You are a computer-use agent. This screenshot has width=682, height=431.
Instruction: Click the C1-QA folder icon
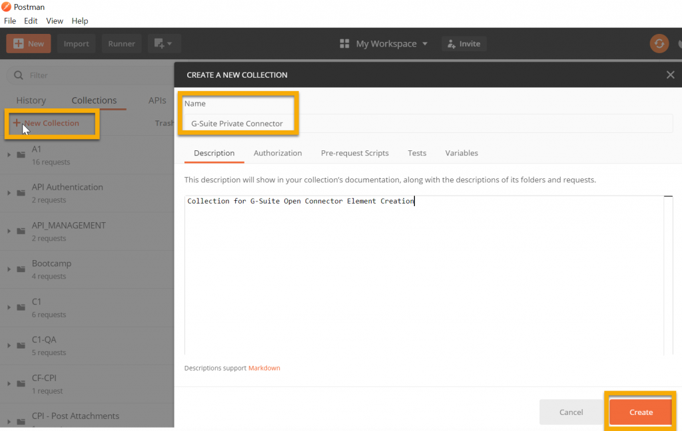(21, 345)
